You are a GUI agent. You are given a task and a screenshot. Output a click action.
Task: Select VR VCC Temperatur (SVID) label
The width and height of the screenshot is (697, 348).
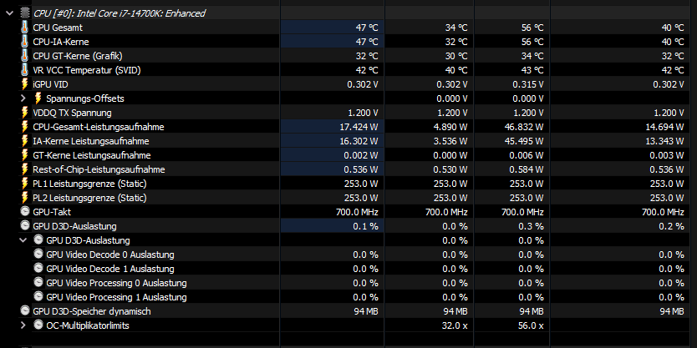pos(87,70)
